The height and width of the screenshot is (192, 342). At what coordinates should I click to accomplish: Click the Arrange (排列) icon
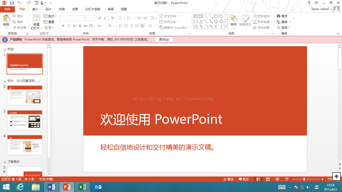tap(233, 18)
